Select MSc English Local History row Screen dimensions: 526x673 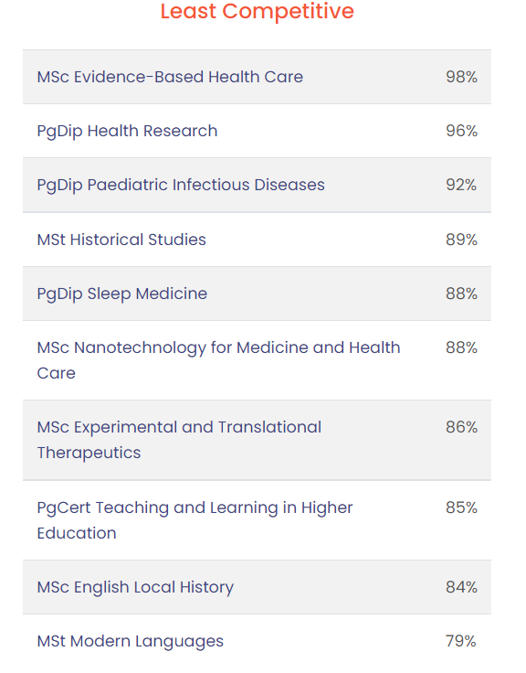point(257,587)
